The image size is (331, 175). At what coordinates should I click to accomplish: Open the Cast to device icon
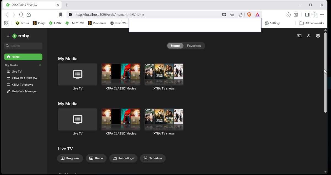coord(299,36)
